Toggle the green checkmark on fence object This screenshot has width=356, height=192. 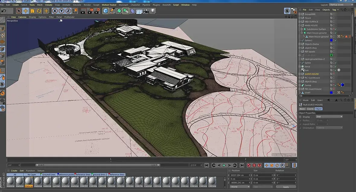335,67
